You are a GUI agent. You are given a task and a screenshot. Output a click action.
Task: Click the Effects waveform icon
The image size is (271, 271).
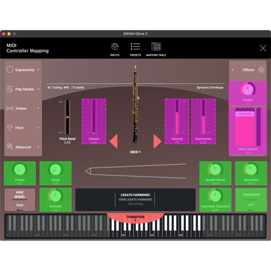pos(261,70)
